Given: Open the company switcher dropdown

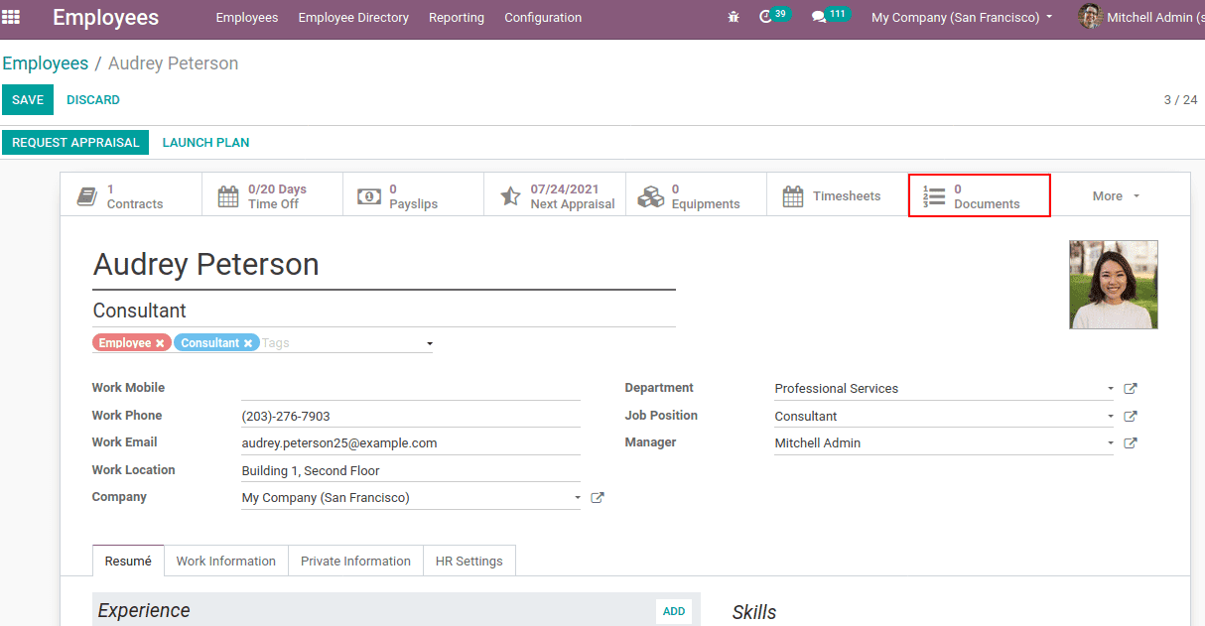Looking at the screenshot, I should pos(961,18).
